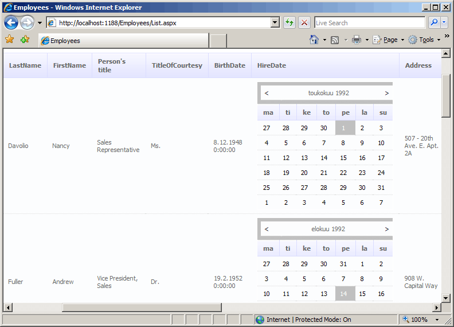Click the horizontal scrollbar right arrow

pyautogui.click(x=437, y=307)
